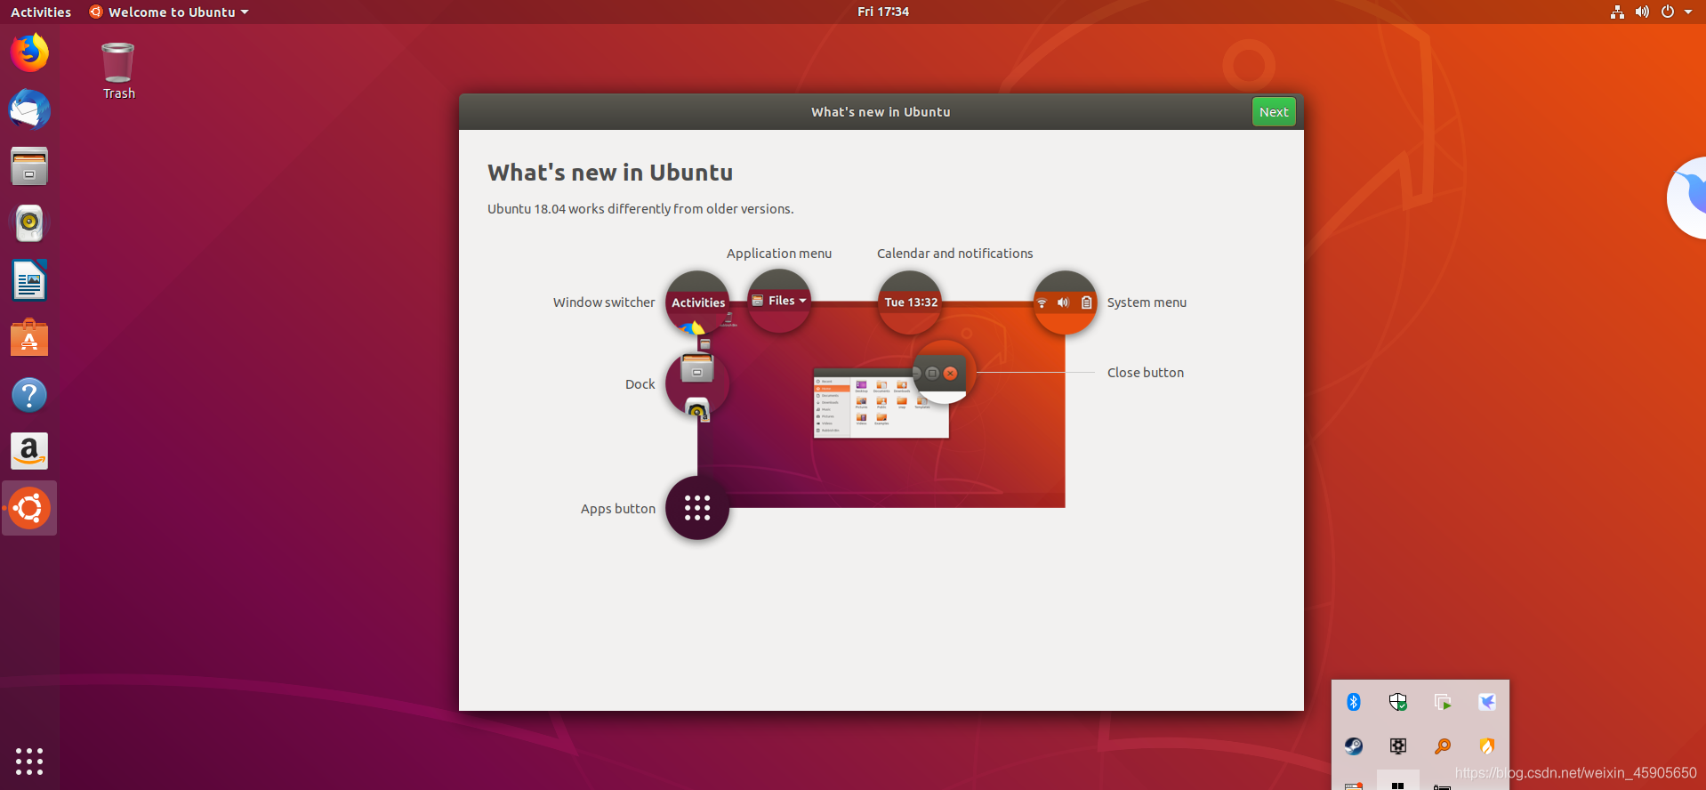Open Steam from the tray
Screen dimensions: 1706x790
point(1354,746)
